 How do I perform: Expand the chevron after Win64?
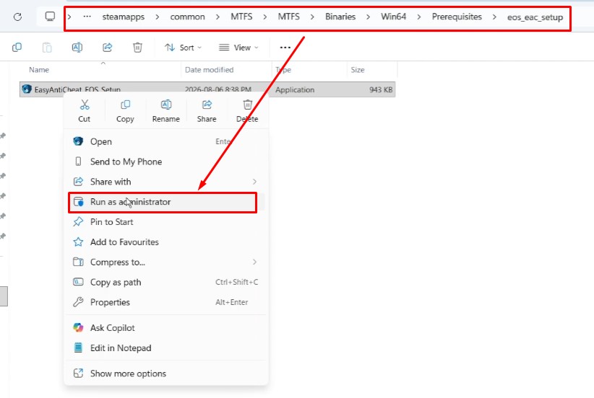419,17
